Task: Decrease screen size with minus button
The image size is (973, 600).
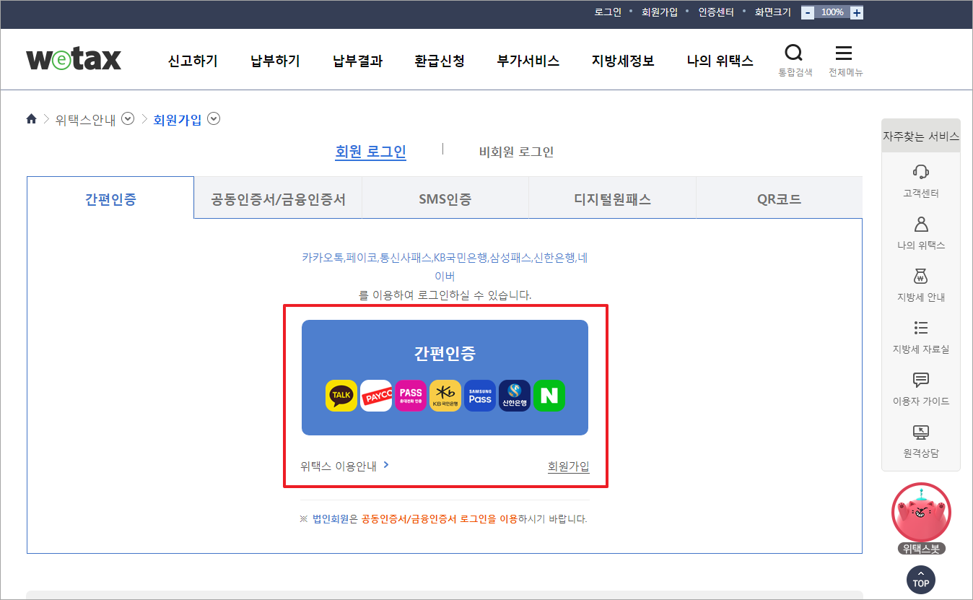Action: click(808, 12)
